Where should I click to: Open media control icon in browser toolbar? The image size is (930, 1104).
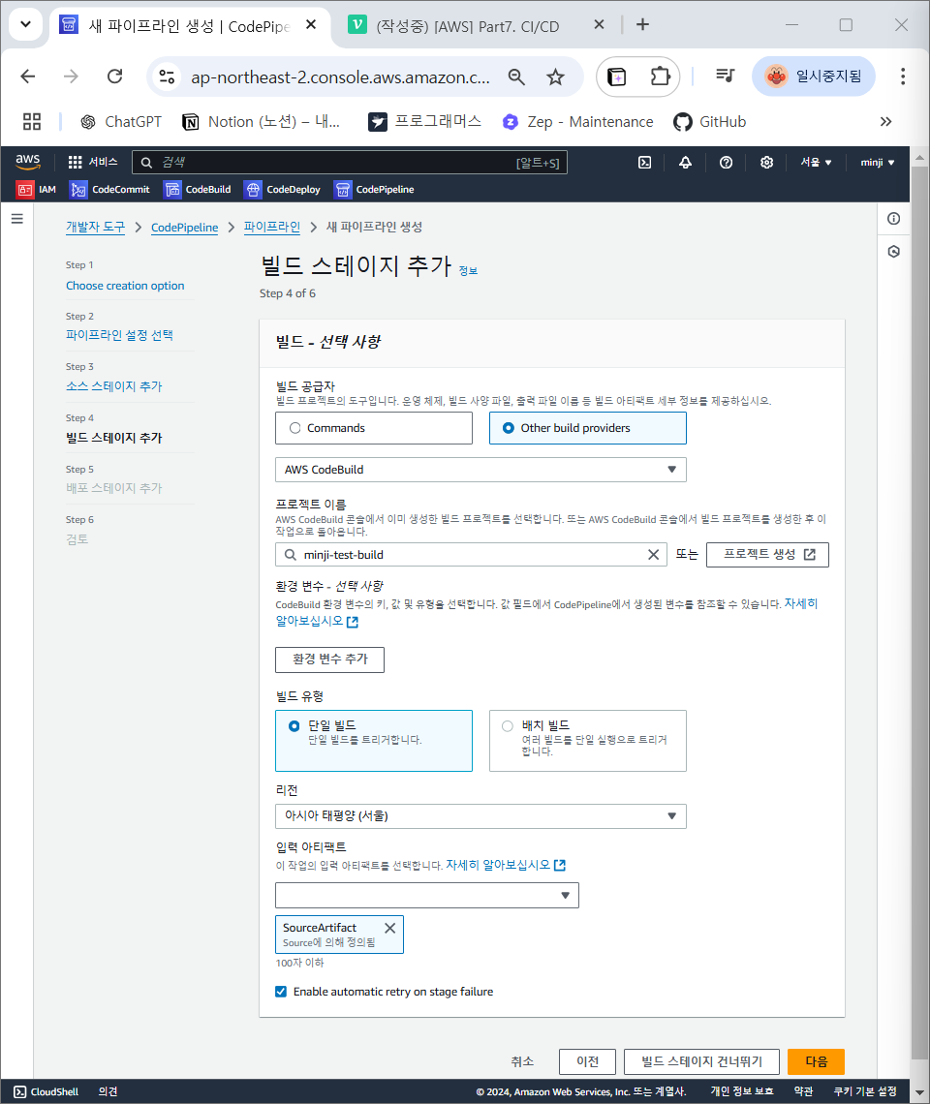(725, 76)
